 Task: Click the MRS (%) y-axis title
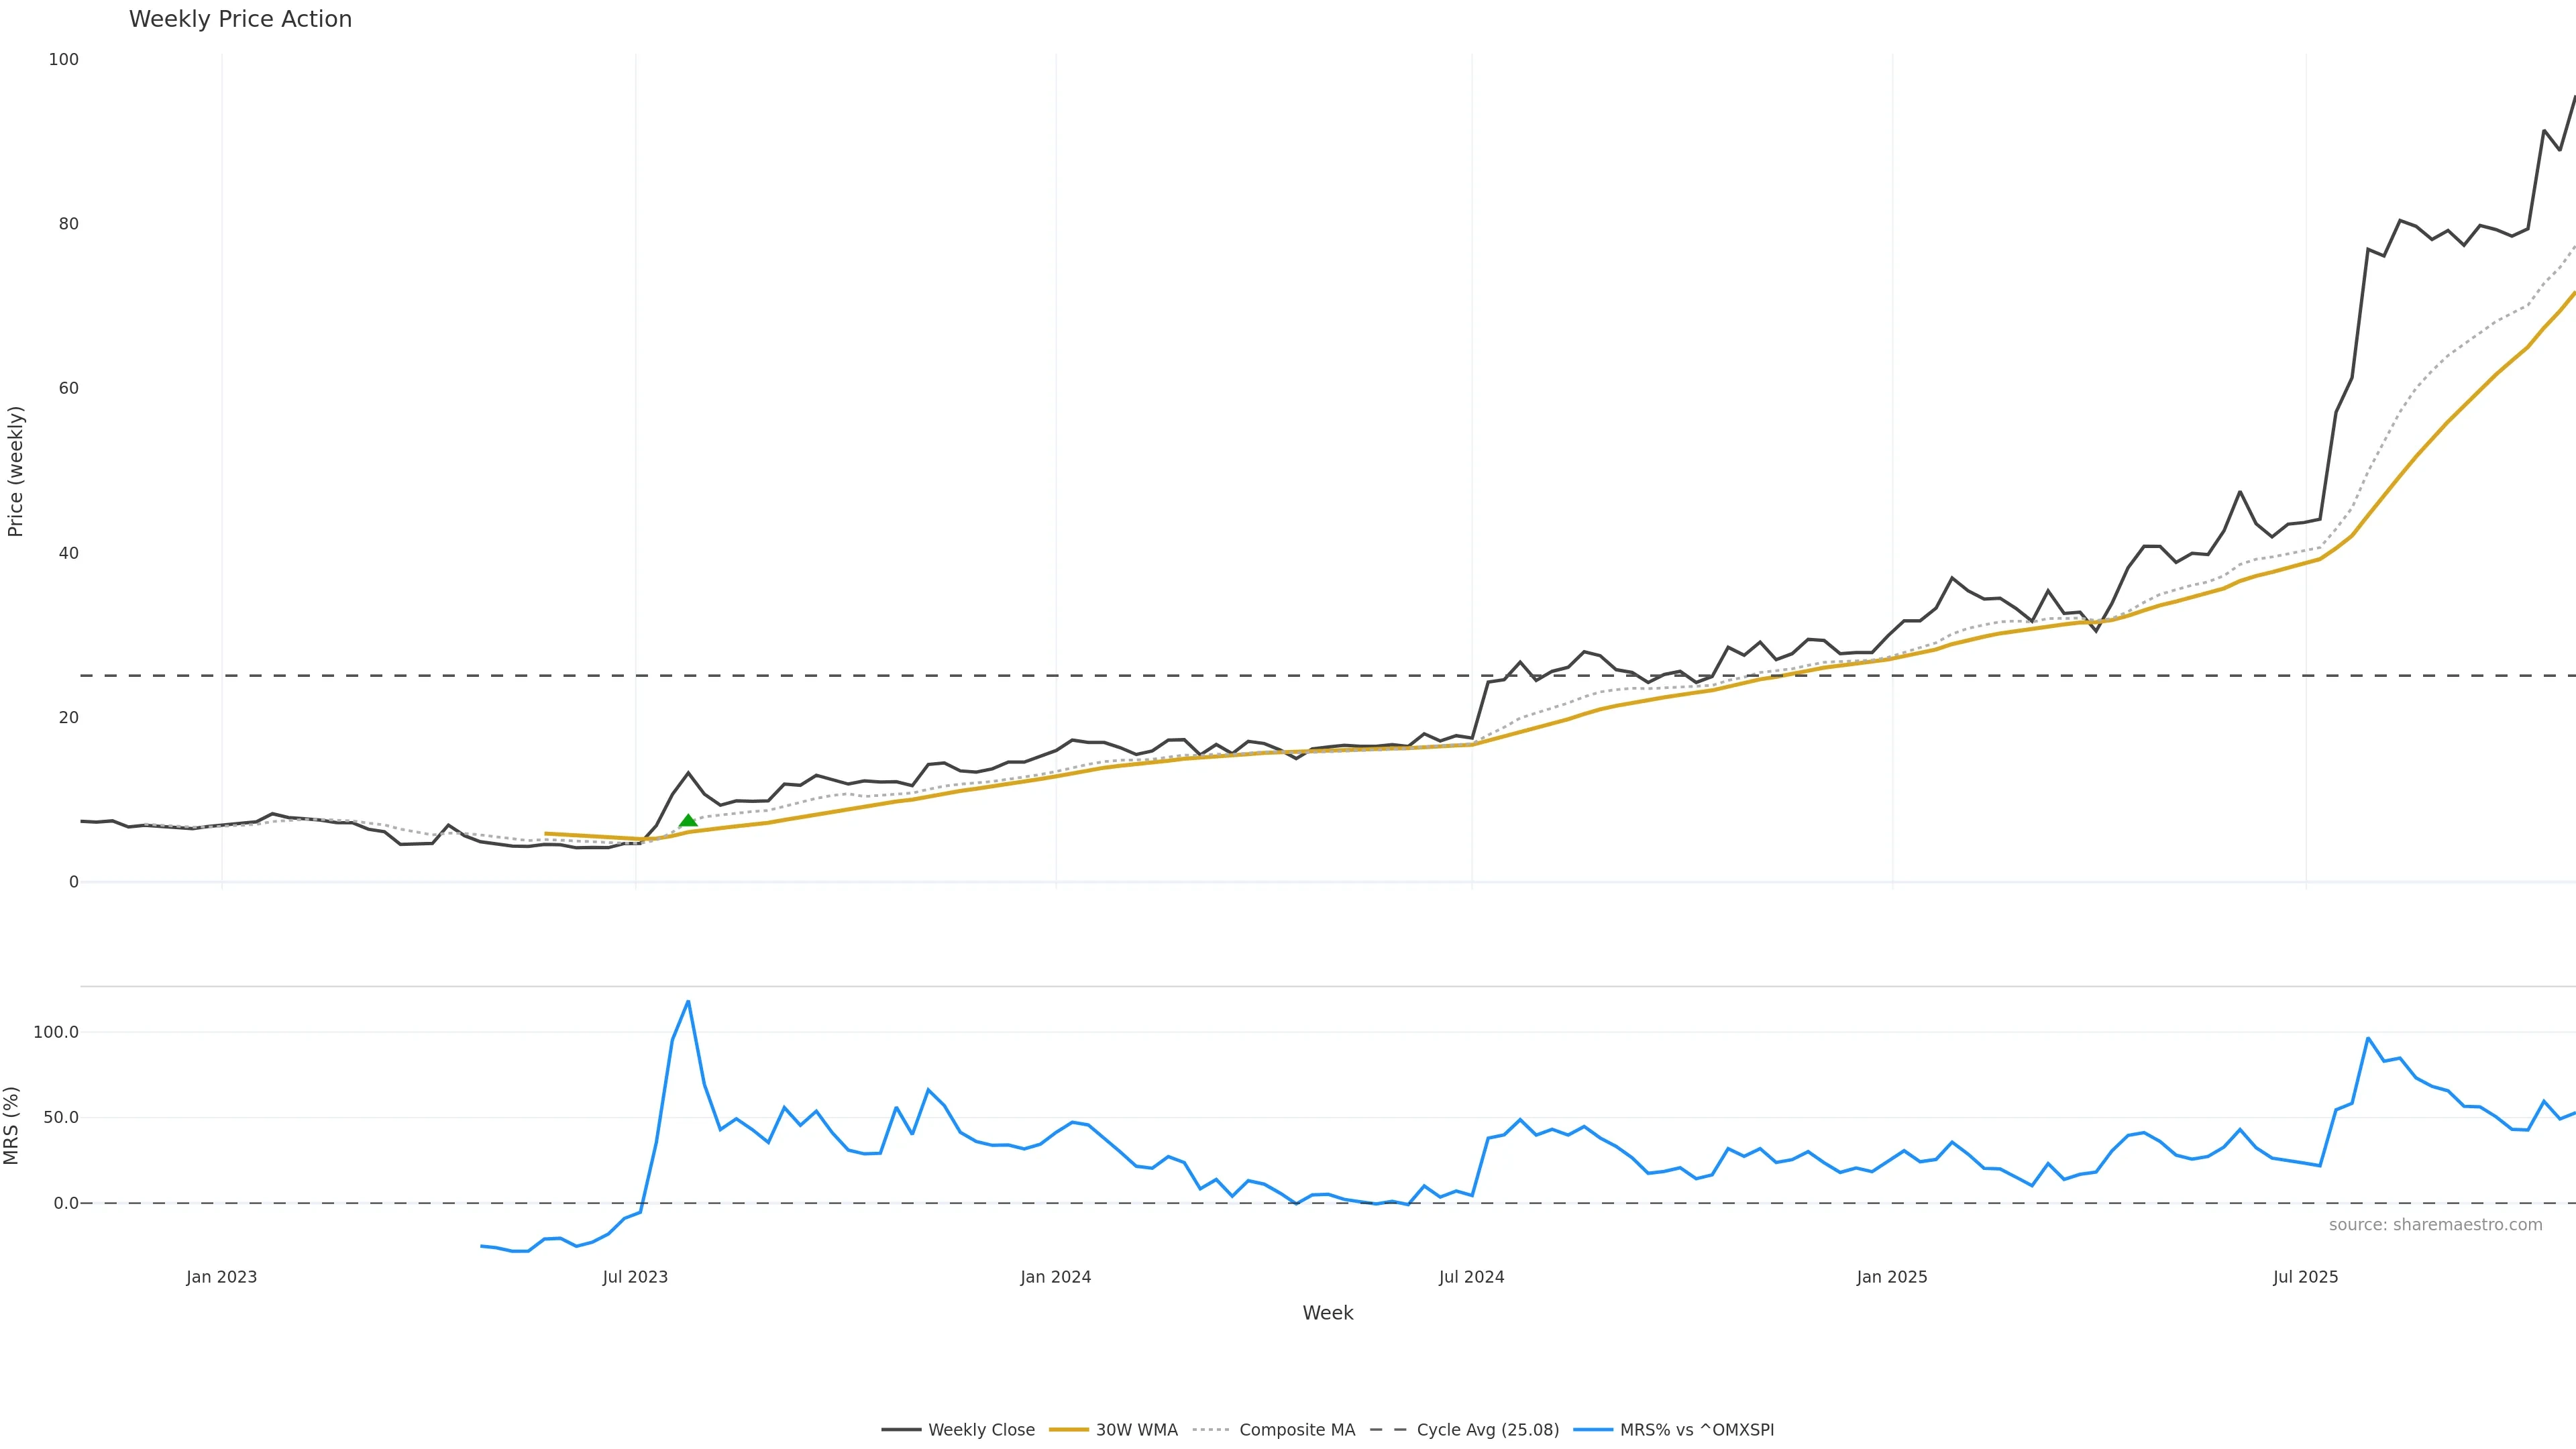[x=12, y=1125]
